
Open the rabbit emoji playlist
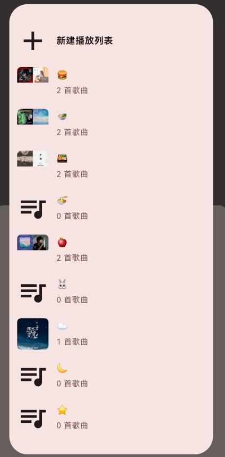point(111,293)
